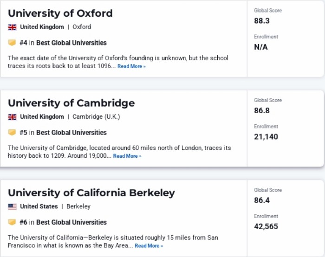This screenshot has height=257, width=325.
Task: Click the UK flag icon beside Oxford
Action: 12,27
